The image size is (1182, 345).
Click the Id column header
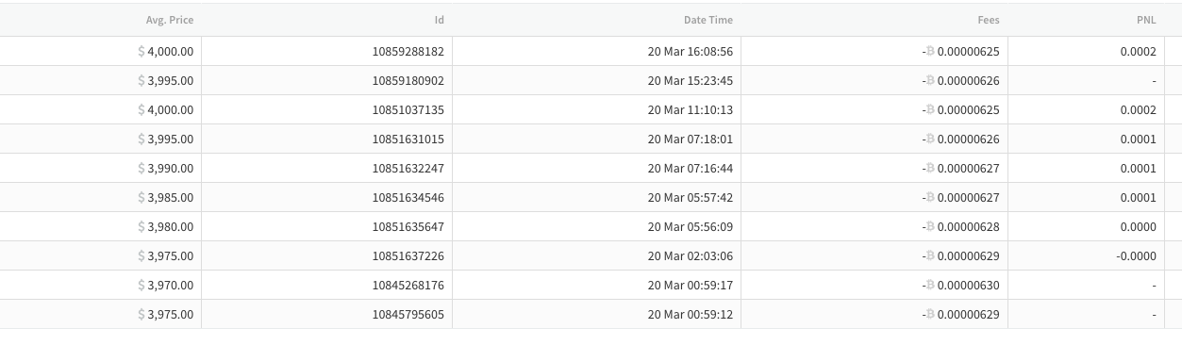pos(439,20)
